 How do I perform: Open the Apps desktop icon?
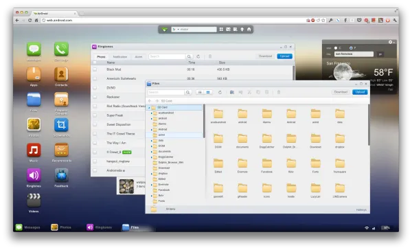34,74
